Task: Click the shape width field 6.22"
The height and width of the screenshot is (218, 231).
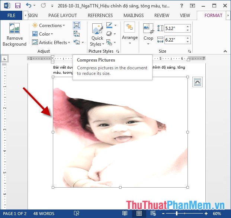Action: [x=175, y=40]
